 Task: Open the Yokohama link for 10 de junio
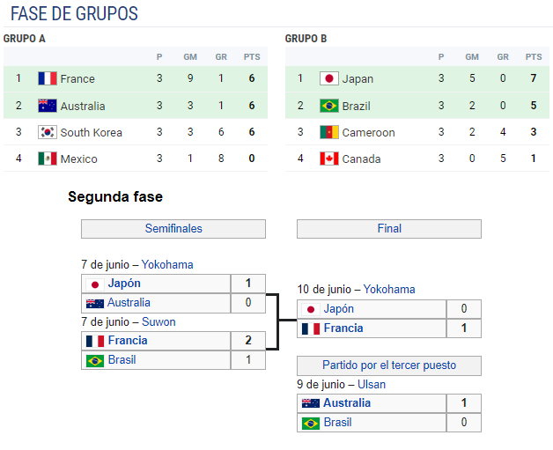coord(389,289)
